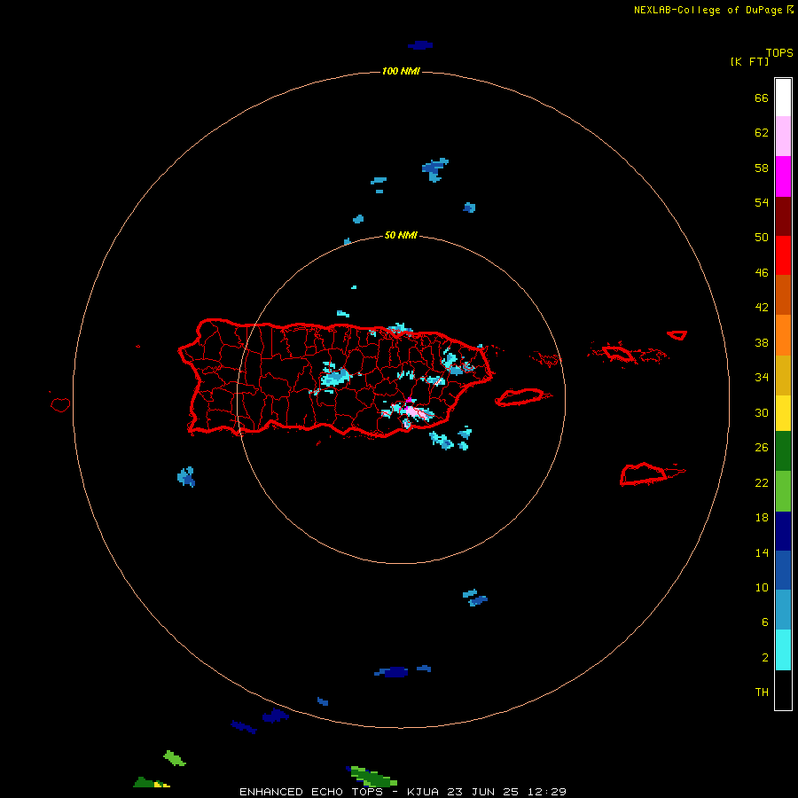Click the "TOPS" legend title

click(779, 53)
